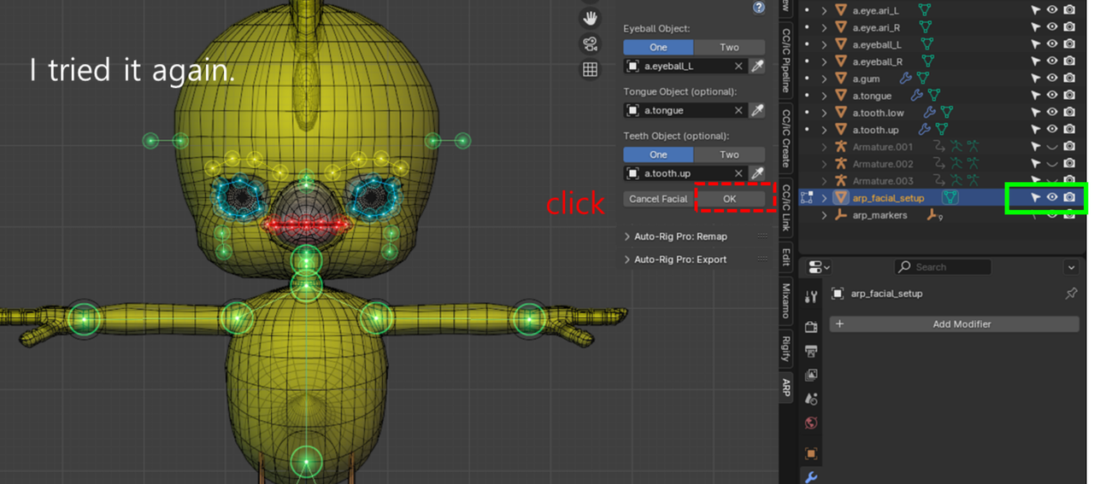Pin the arp_facial_setup properties panel
This screenshot has width=1094, height=484.
tap(1071, 294)
